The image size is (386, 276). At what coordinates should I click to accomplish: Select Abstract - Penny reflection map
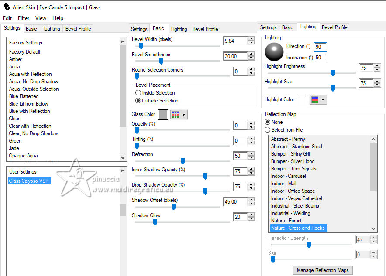pos(288,139)
